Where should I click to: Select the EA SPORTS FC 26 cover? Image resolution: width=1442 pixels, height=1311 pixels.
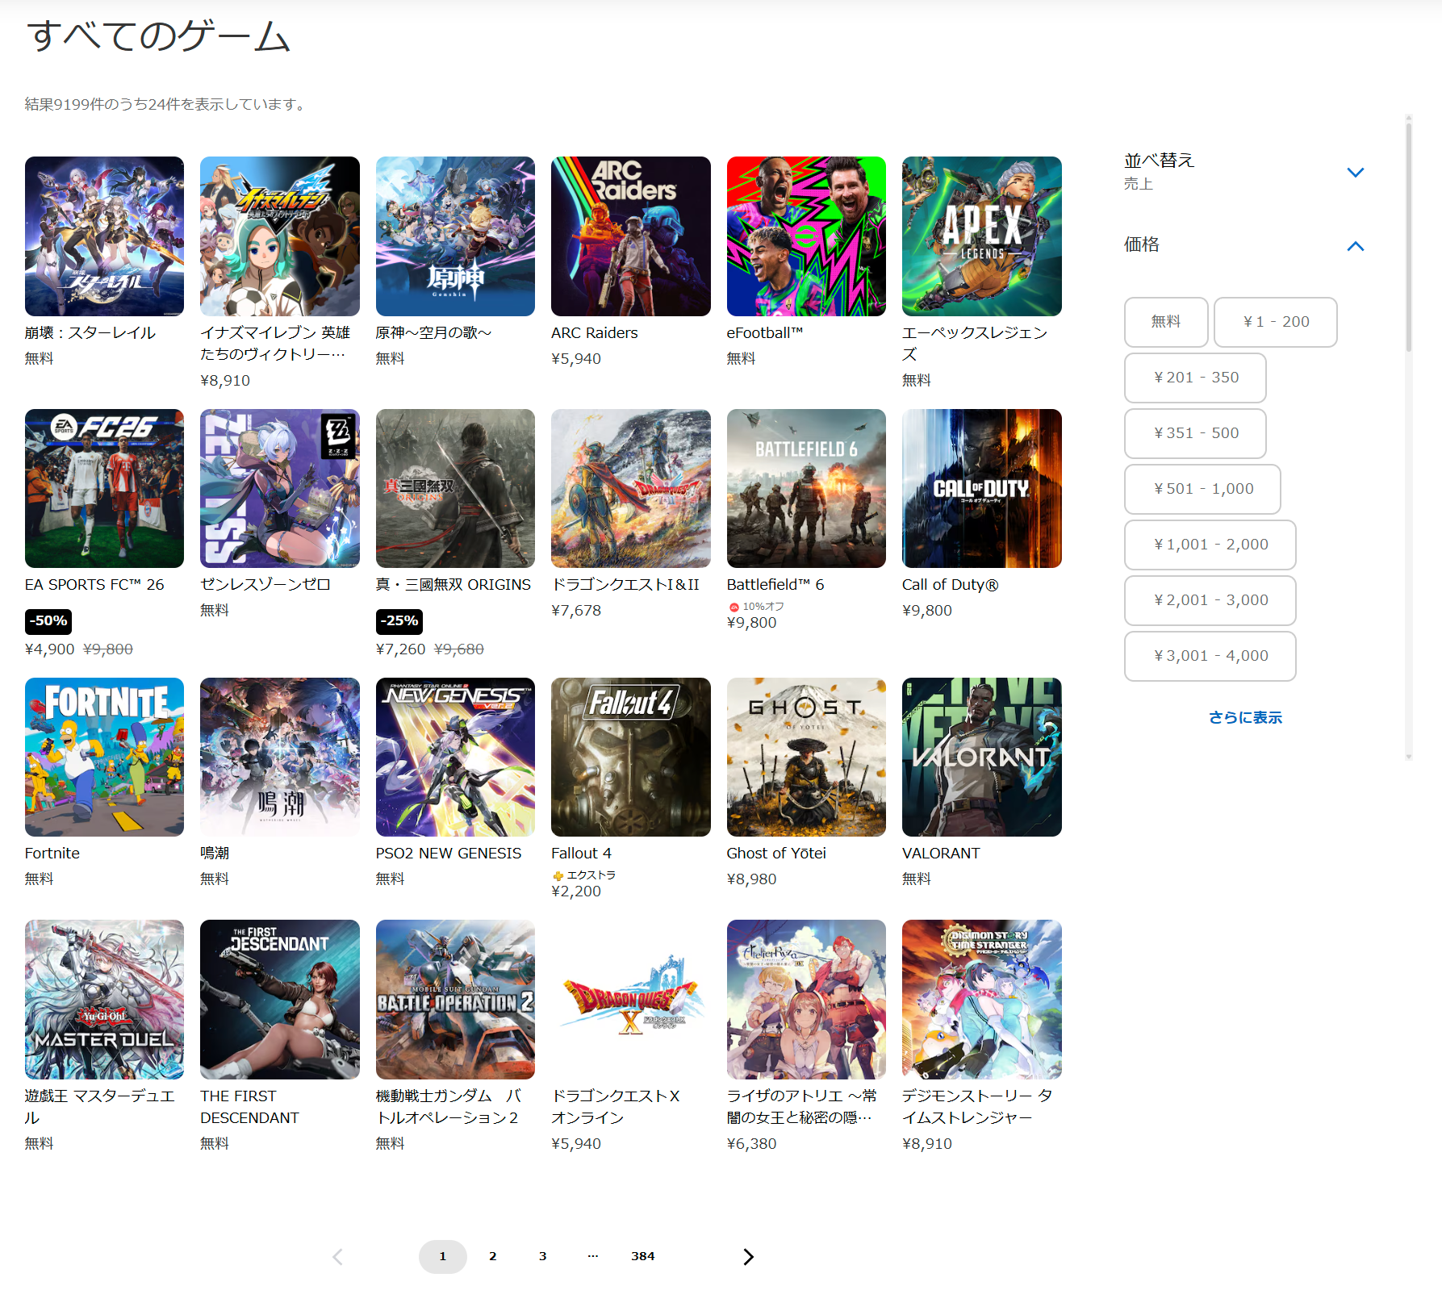(x=104, y=488)
